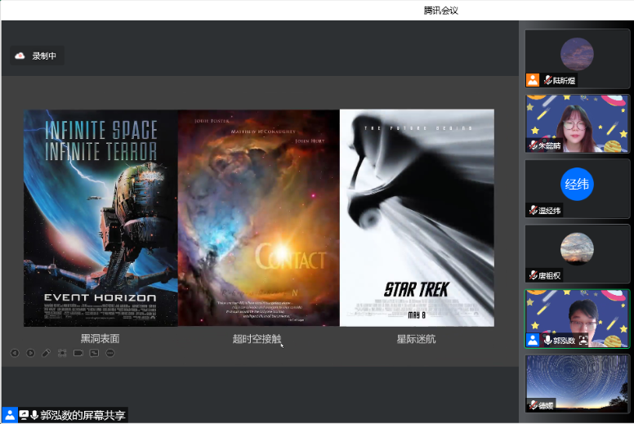Click participant name 德媛
Screen dimensions: 634x424
click(x=546, y=405)
